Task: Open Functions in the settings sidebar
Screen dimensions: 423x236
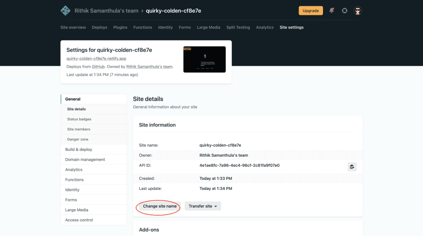Action: click(94, 180)
